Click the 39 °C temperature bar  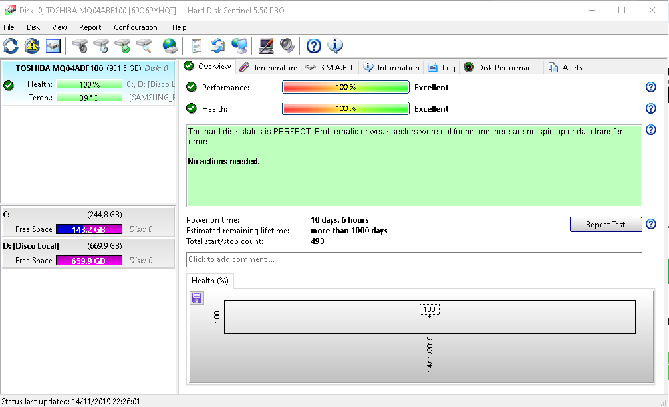click(x=89, y=98)
